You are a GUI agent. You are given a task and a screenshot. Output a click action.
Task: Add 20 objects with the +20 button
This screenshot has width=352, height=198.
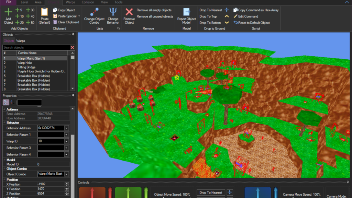(x=19, y=22)
